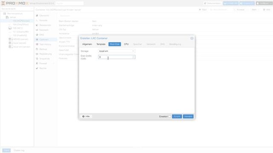Open the Mehr dropdown in the toolbar
Screen dimensions: 273x153
click(x=255, y=9)
